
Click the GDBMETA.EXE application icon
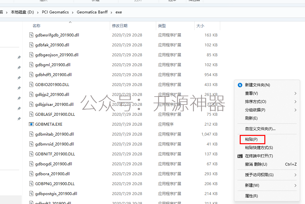pos(31,124)
